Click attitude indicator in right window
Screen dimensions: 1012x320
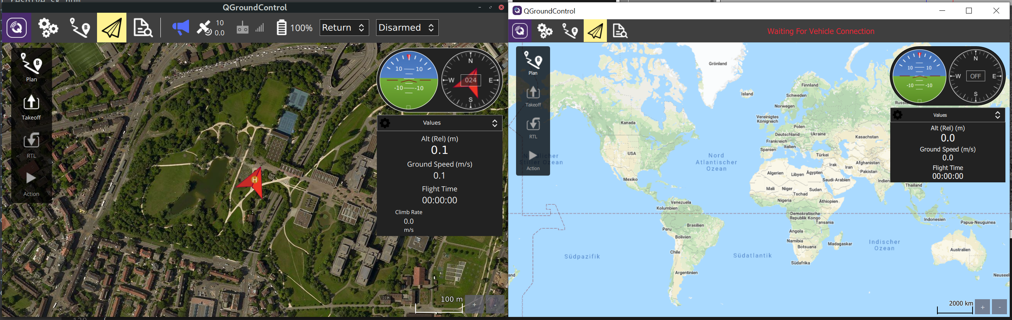point(919,76)
